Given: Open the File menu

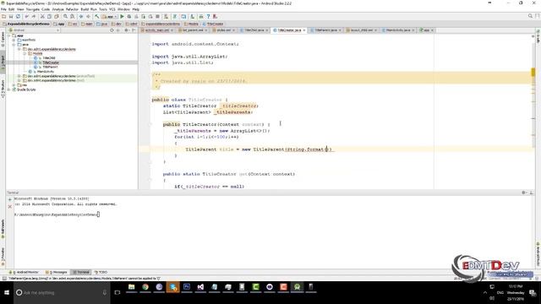Looking at the screenshot, I should (x=3, y=9).
